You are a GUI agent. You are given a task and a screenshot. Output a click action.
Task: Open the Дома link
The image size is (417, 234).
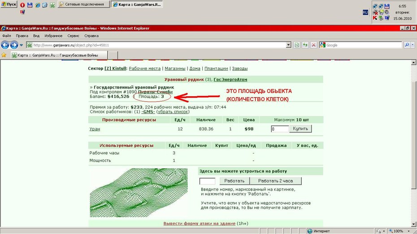(x=195, y=68)
